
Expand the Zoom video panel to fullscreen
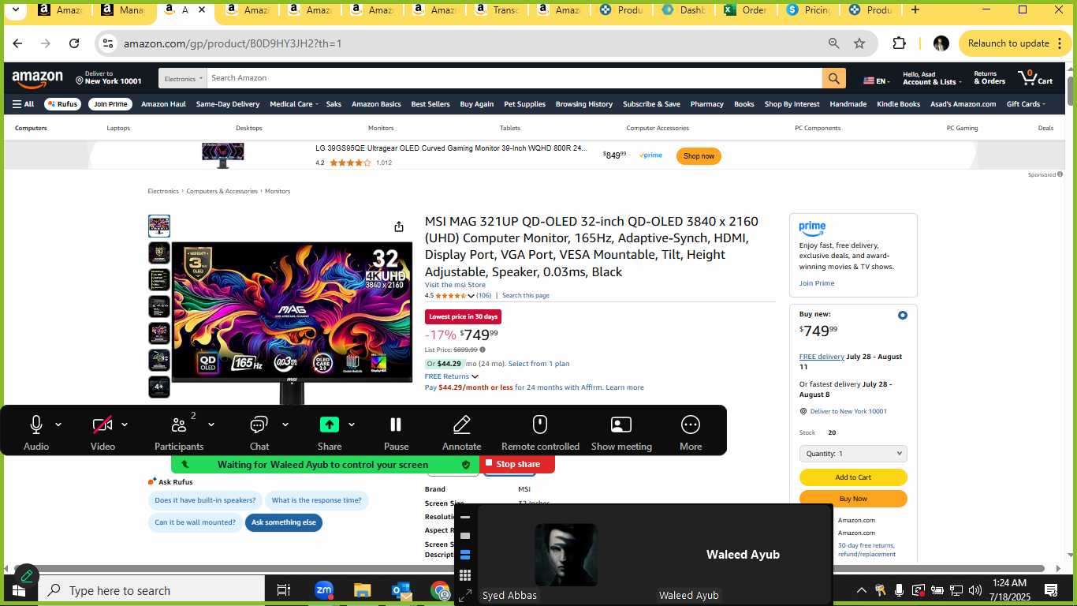click(465, 595)
